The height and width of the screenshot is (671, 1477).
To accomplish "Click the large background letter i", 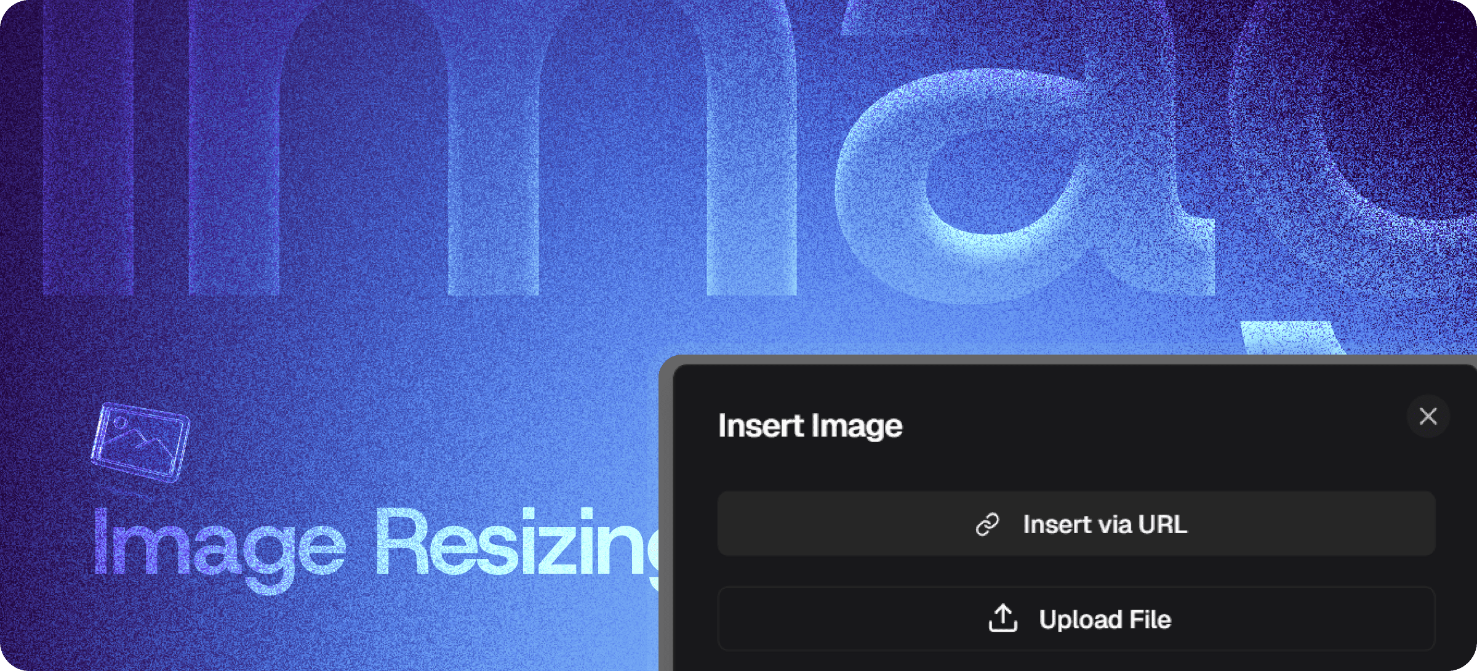I will click(89, 148).
